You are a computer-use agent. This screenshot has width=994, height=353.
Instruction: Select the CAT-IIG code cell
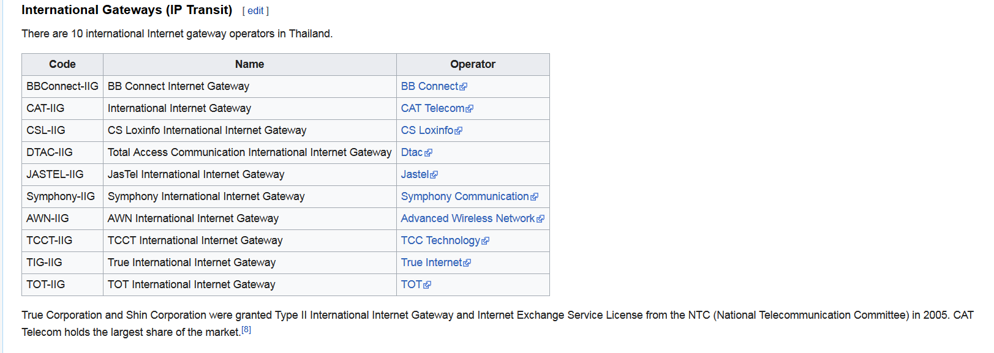coord(62,108)
